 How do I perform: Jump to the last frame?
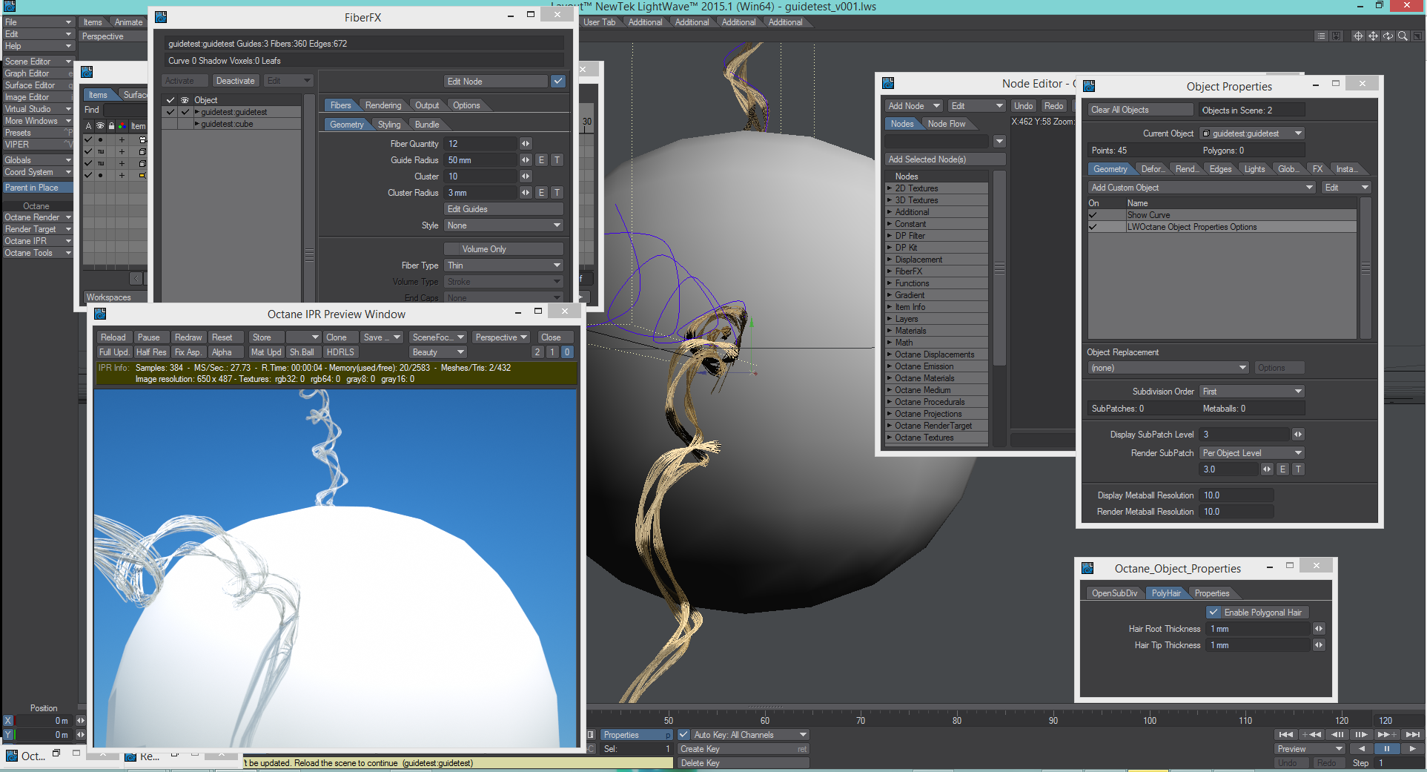point(1412,734)
